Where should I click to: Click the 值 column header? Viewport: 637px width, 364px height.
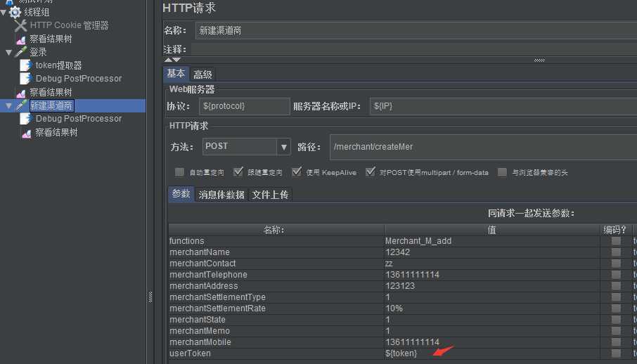coord(492,230)
